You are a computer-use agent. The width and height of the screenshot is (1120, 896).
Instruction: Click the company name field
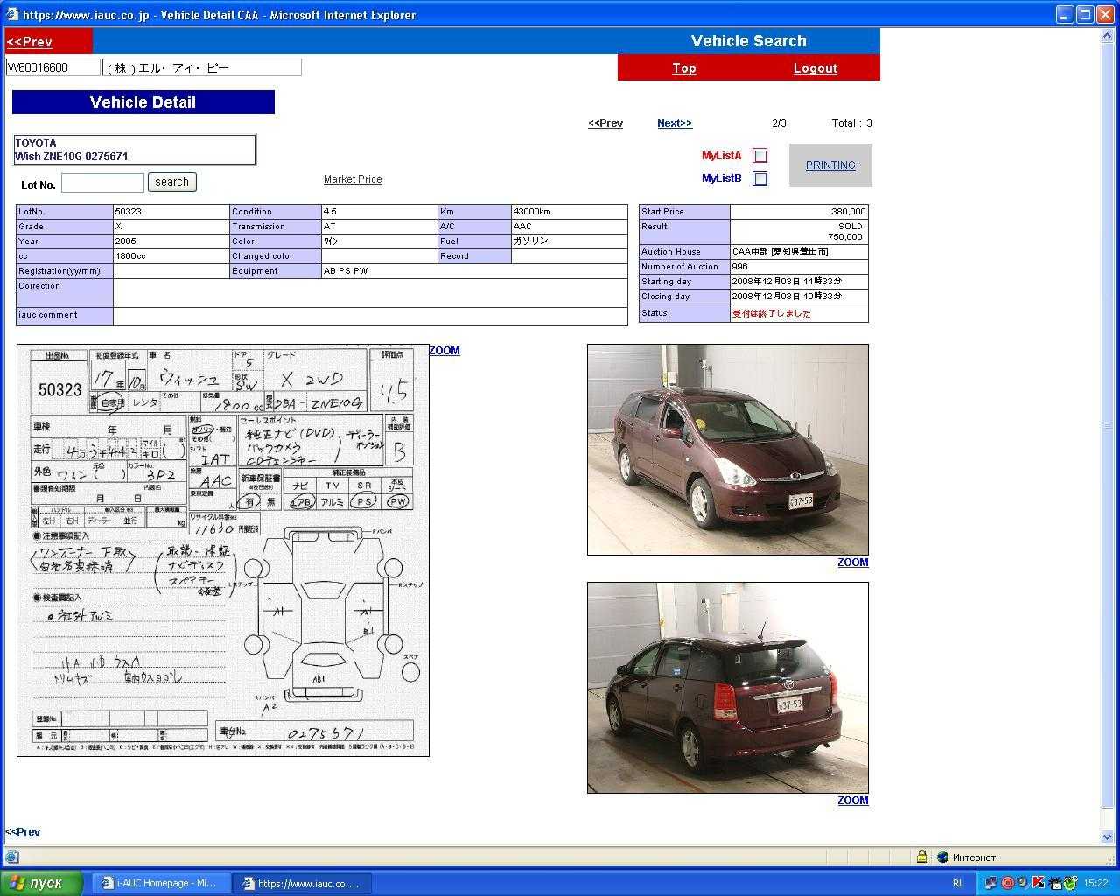pos(202,67)
